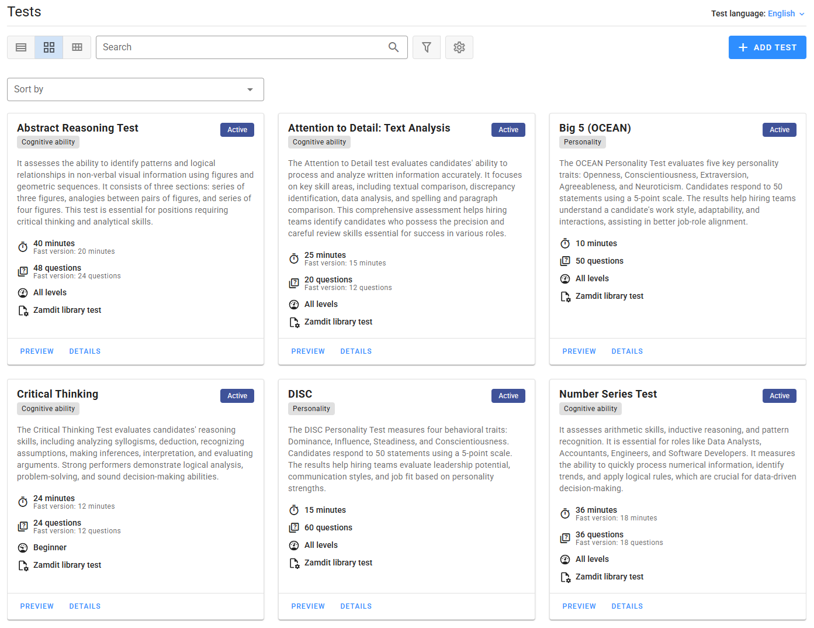Screen dimensions: 814x628
Task: Click the questions icon on DISC card
Action: tap(294, 527)
